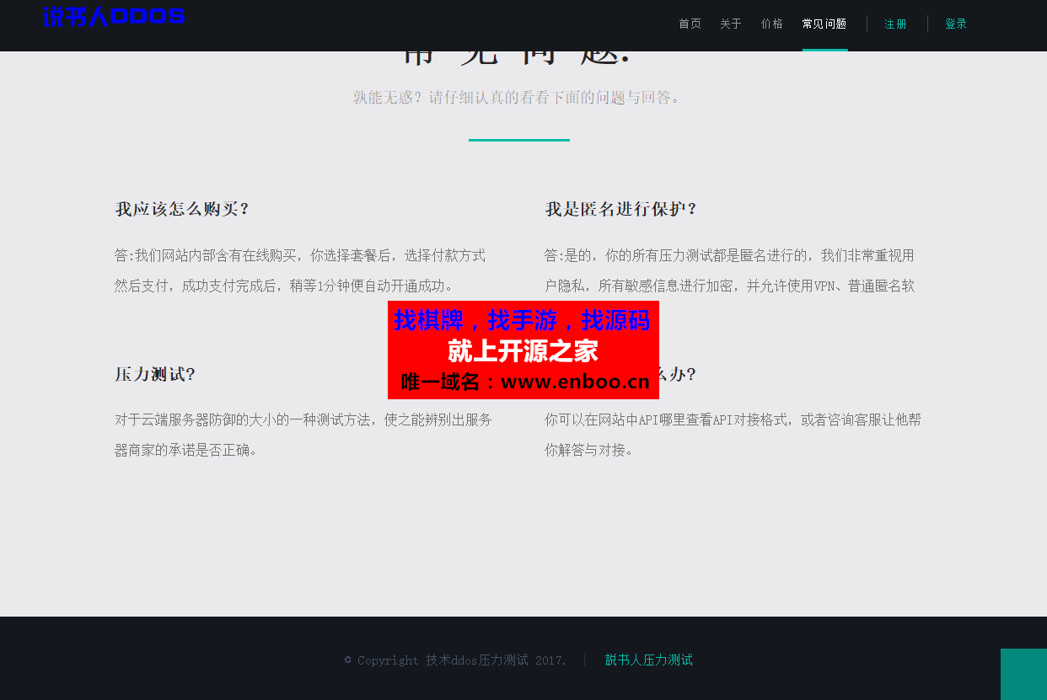Open the 说书人压力测试 footer link
The width and height of the screenshot is (1047, 700).
coord(649,660)
